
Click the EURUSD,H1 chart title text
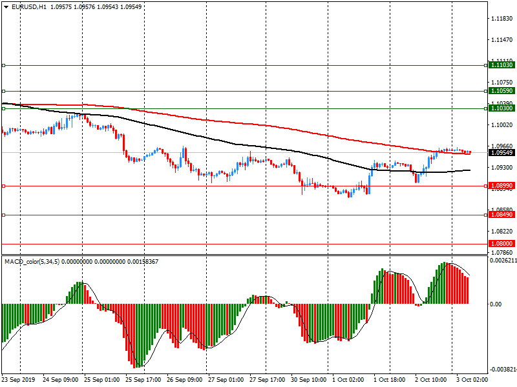click(x=29, y=7)
